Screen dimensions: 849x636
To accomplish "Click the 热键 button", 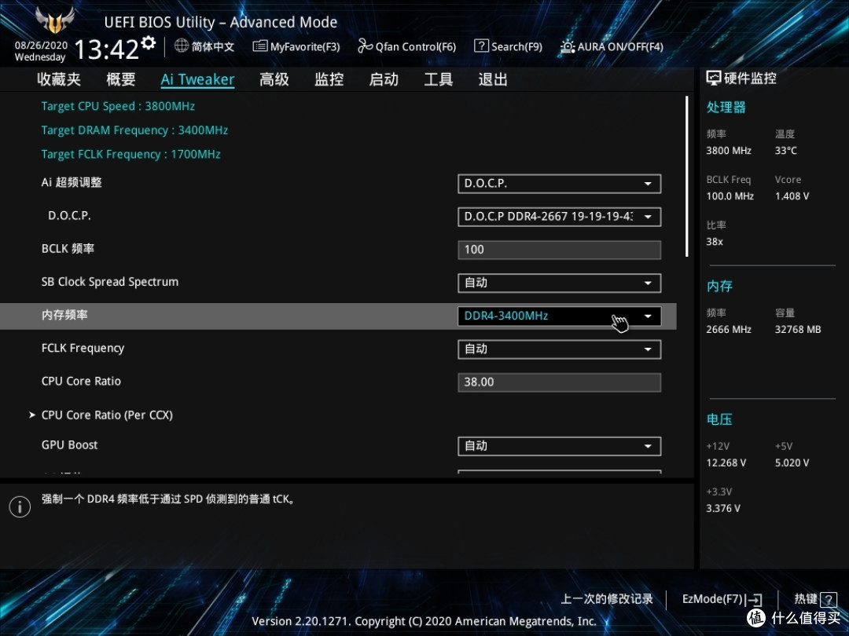I will [815, 599].
